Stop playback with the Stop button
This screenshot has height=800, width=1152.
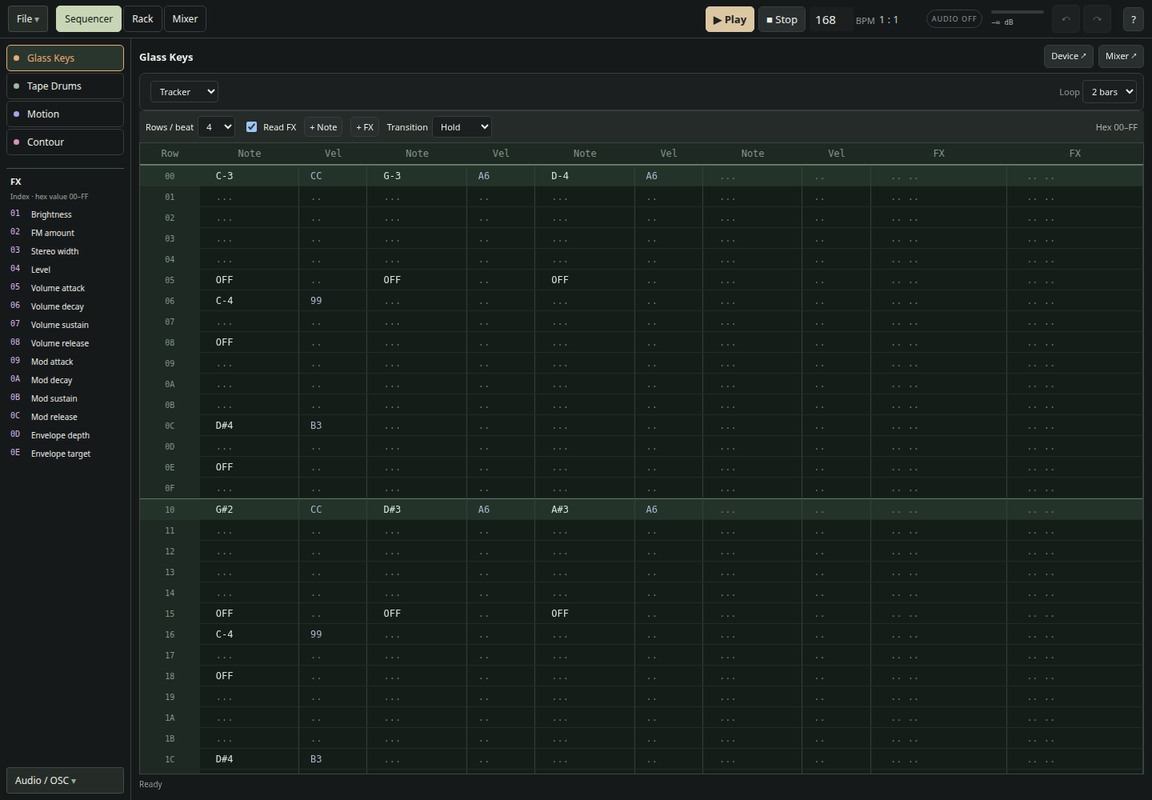click(782, 19)
